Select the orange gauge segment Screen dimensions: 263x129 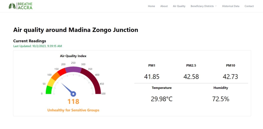(x=55, y=76)
